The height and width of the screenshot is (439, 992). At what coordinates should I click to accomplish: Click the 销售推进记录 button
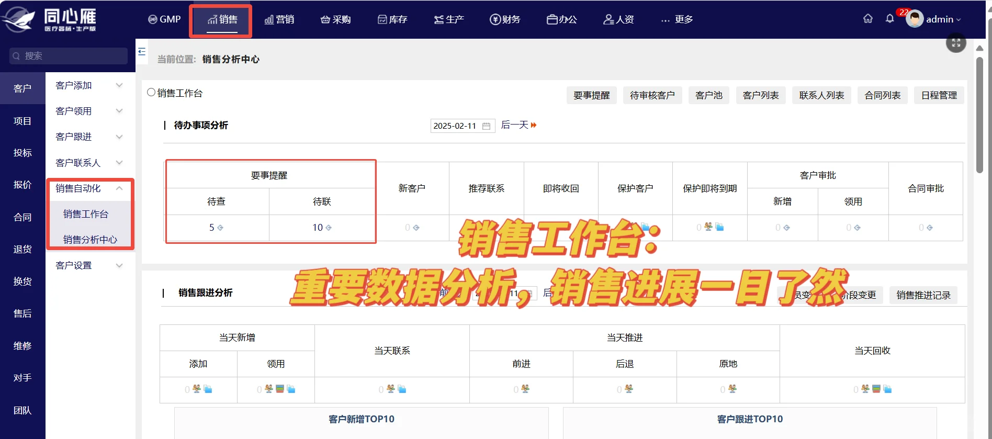(923, 295)
